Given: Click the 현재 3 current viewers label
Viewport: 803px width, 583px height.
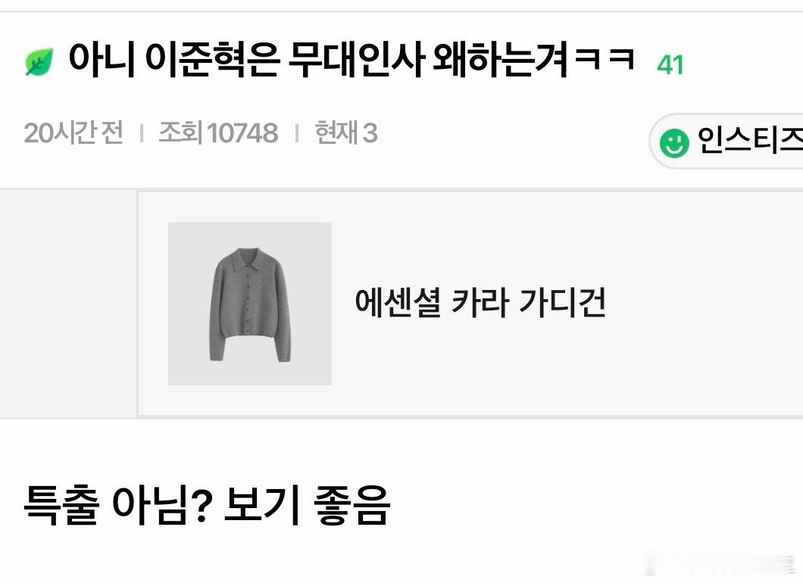Looking at the screenshot, I should [x=346, y=133].
